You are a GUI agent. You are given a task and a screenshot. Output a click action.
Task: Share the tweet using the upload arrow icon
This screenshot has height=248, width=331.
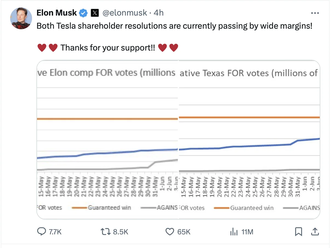(x=315, y=232)
